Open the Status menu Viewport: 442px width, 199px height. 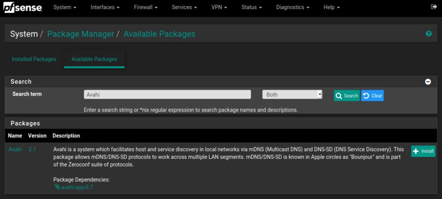point(252,8)
